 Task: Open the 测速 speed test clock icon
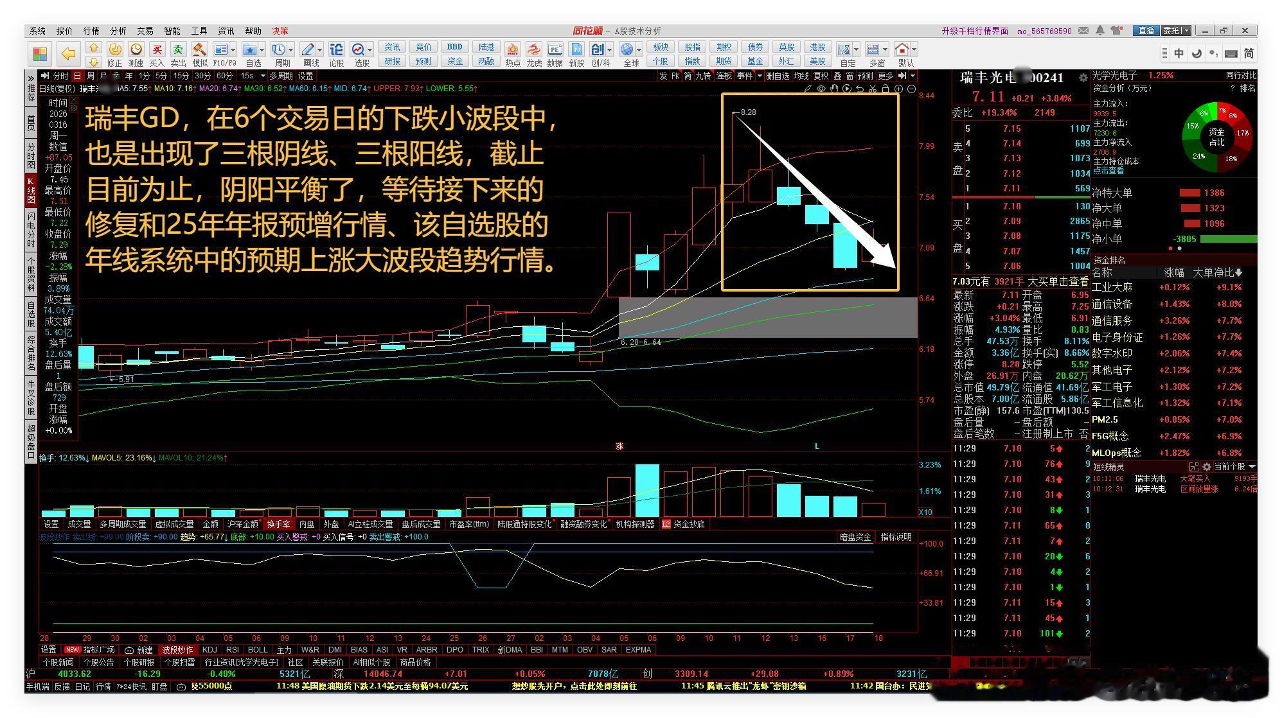[x=136, y=50]
